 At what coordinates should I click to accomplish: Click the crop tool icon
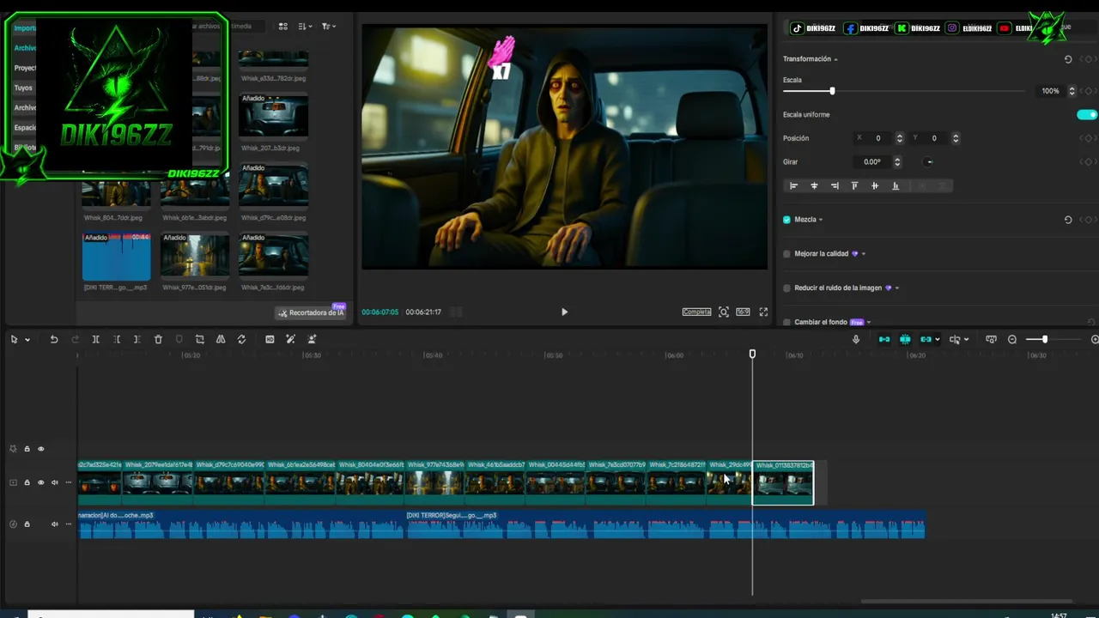200,339
